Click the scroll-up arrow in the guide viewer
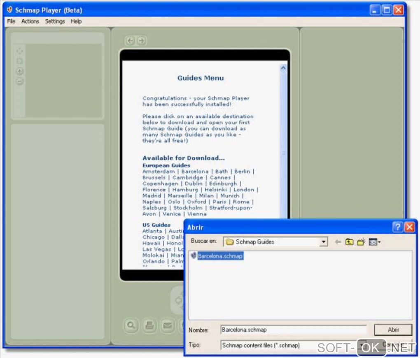This screenshot has height=358, width=420. pos(283,68)
